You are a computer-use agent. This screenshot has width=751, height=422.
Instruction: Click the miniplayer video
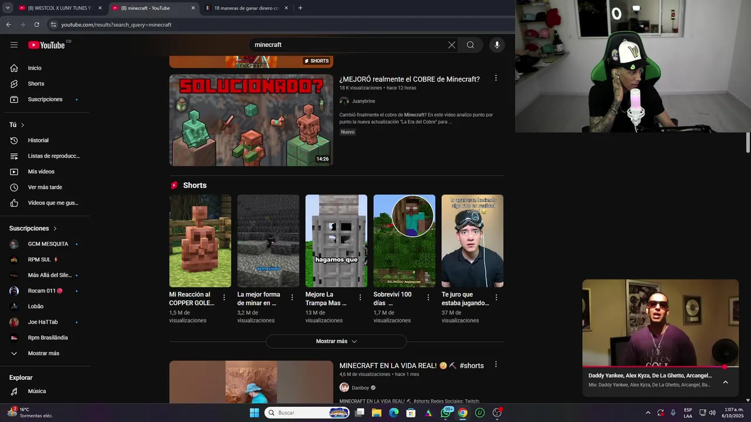660,322
